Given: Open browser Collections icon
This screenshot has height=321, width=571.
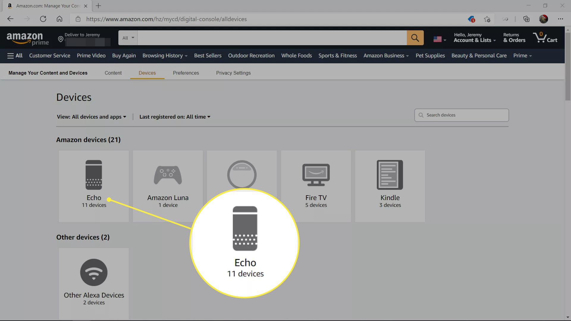Looking at the screenshot, I should click(526, 19).
